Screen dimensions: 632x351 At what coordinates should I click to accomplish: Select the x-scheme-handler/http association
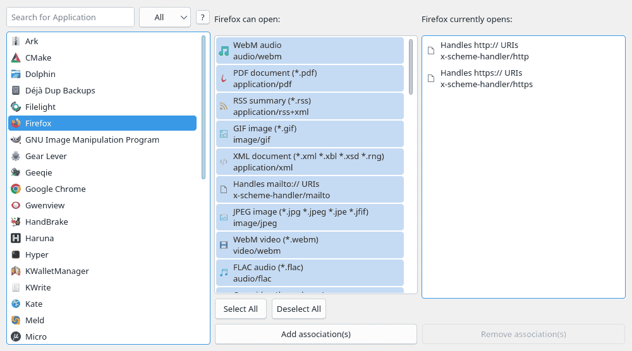(523, 51)
